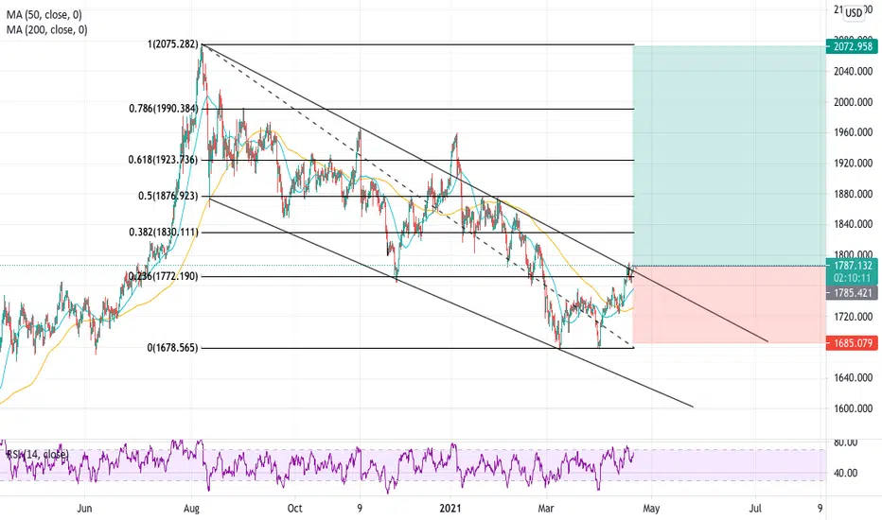Click the 2072.958 target price tag
Screen dimensions: 882x520
(x=852, y=46)
